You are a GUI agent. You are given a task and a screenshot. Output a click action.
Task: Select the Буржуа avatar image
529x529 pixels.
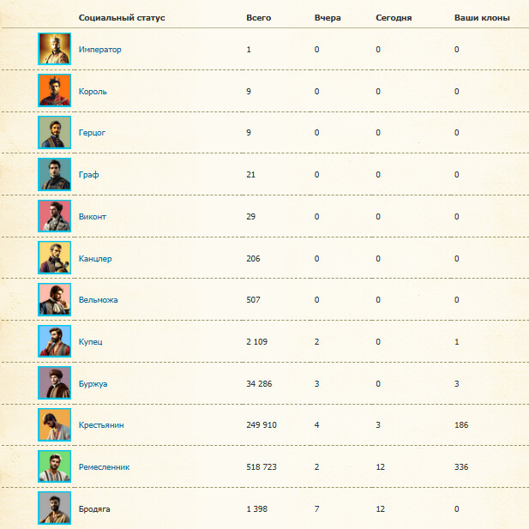coord(54,383)
